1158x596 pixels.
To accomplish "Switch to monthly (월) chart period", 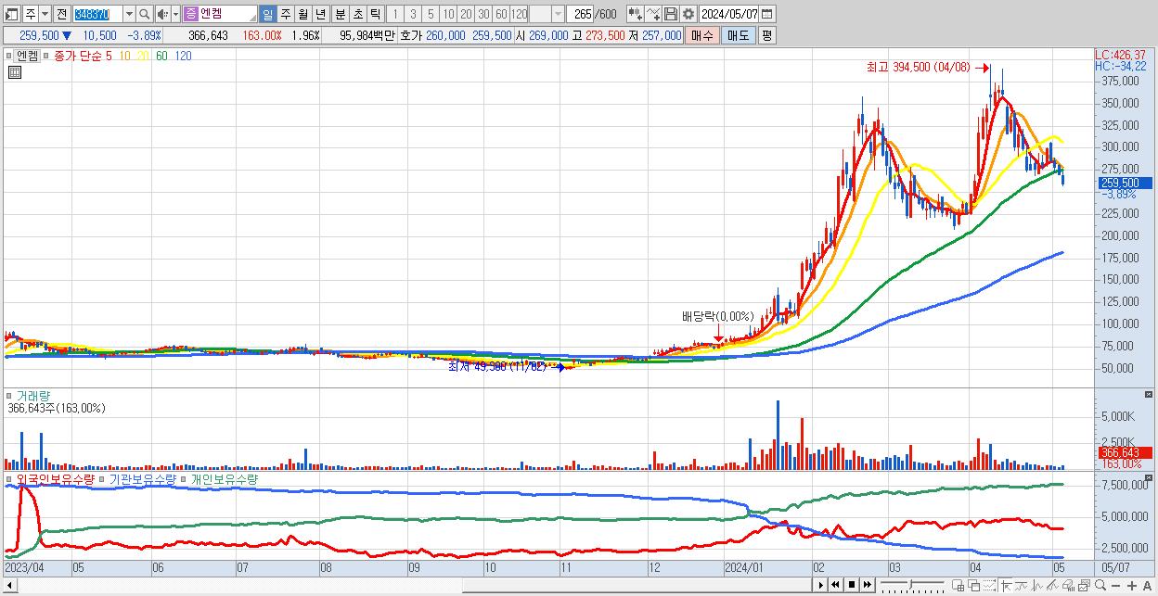I will tap(302, 14).
